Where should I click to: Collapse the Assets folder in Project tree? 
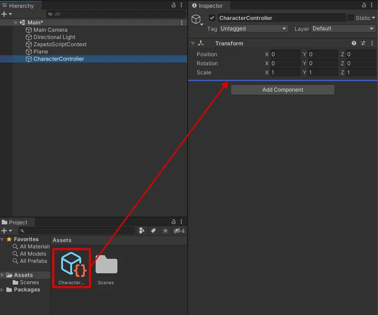pyautogui.click(x=2, y=275)
